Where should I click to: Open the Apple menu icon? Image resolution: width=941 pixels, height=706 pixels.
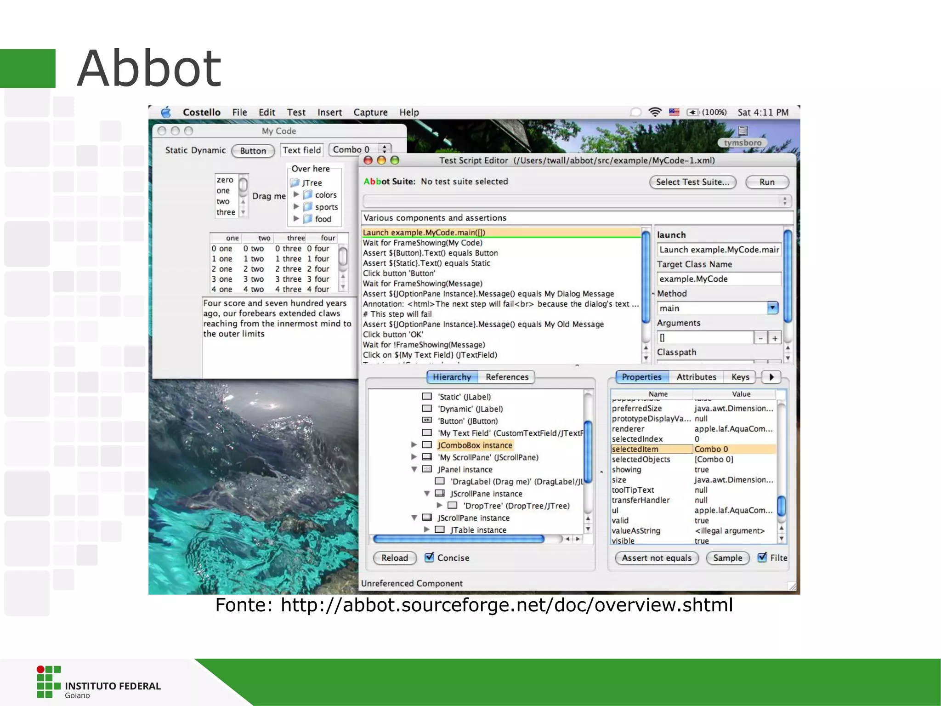click(166, 112)
